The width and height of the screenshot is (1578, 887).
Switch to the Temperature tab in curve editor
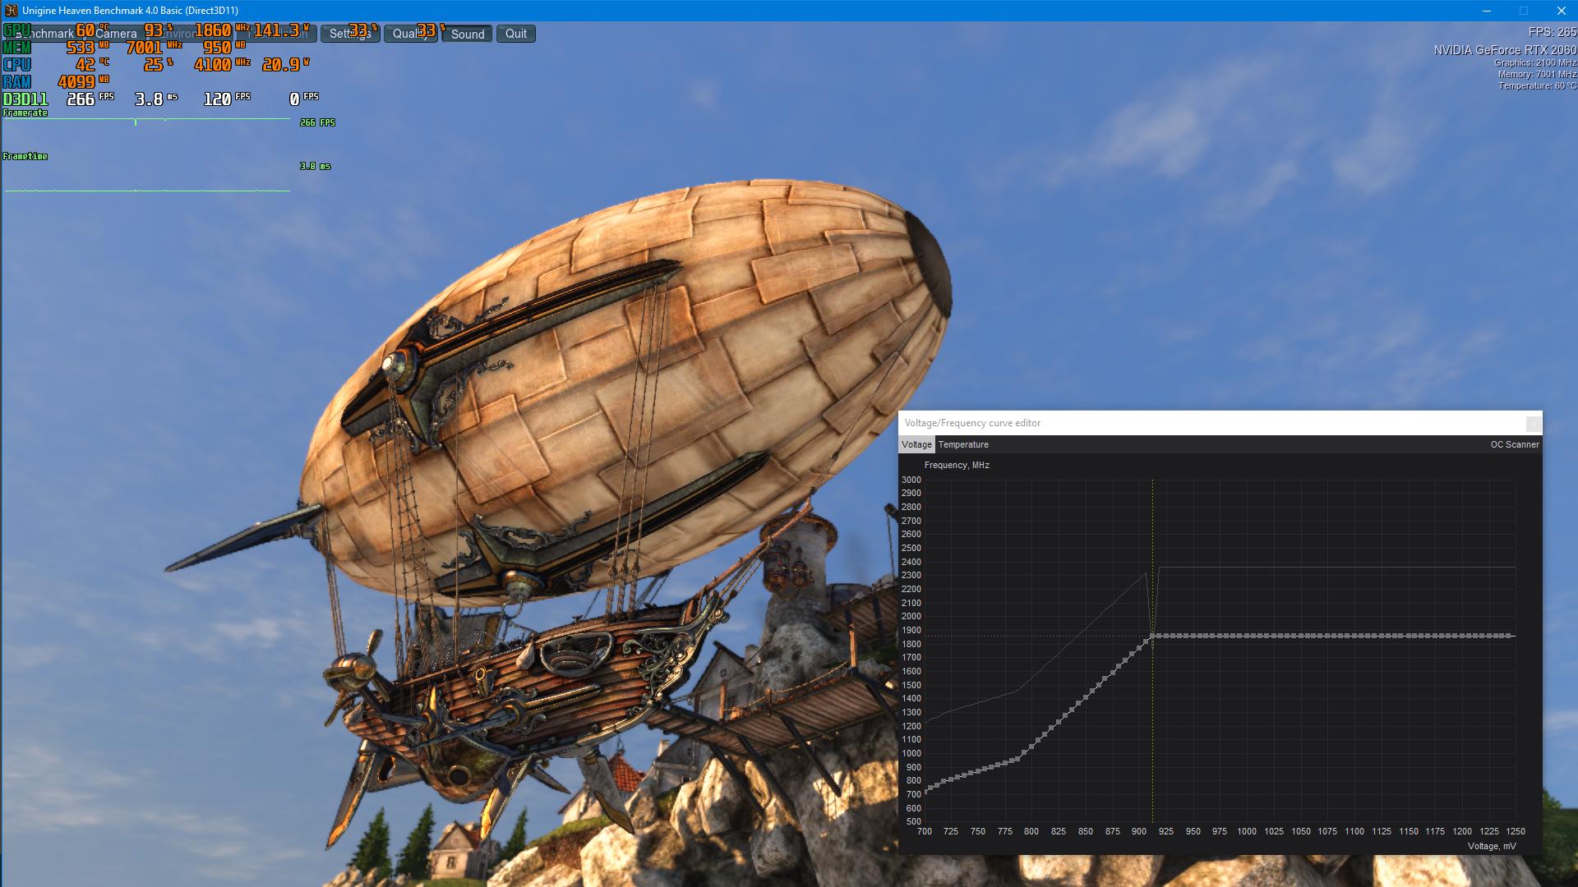pos(963,444)
